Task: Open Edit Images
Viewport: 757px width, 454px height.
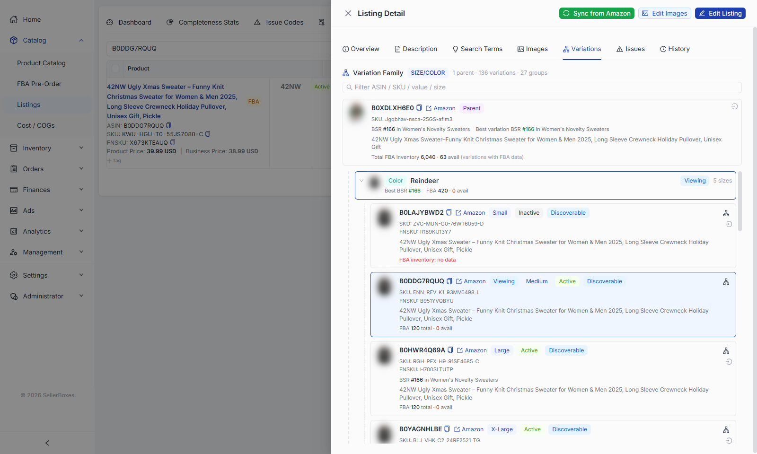Action: tap(664, 13)
